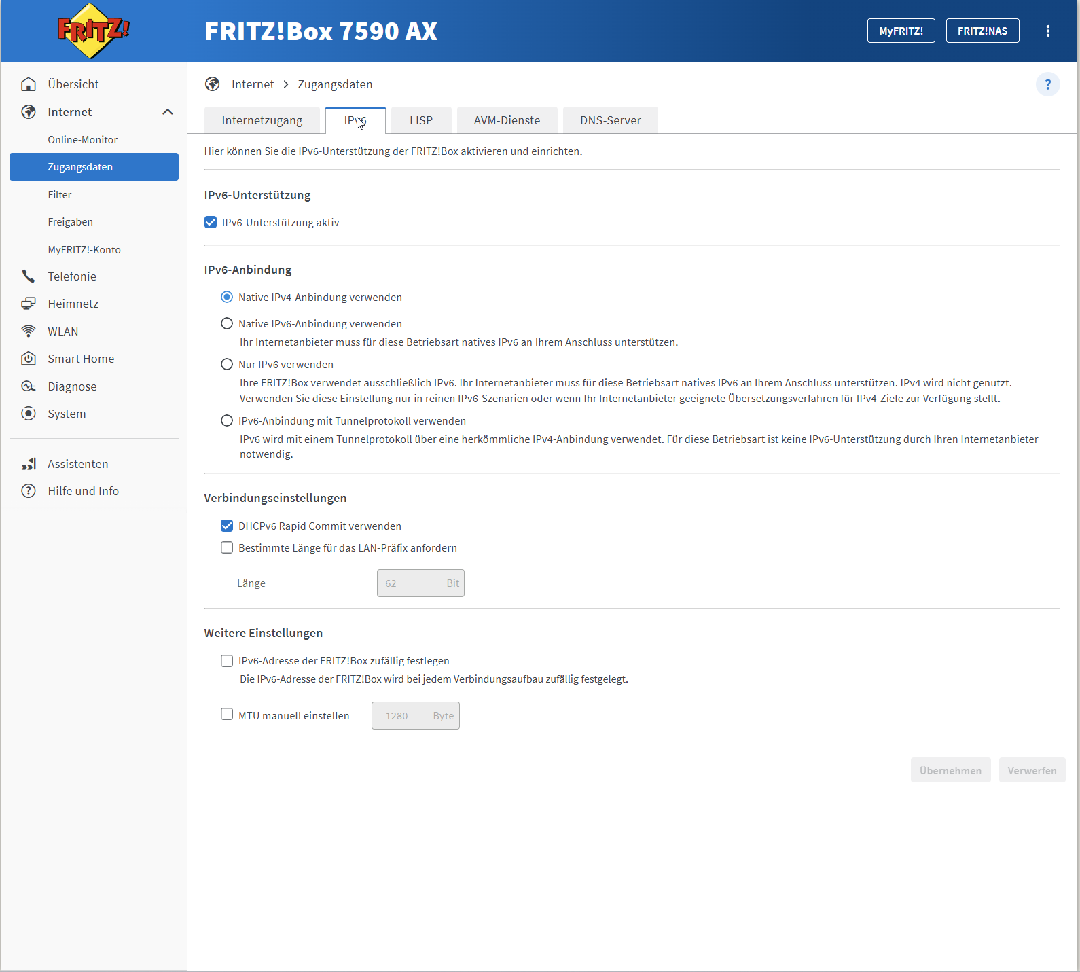1080x972 pixels.
Task: Click the Hilfe und Info icon
Action: [x=29, y=491]
